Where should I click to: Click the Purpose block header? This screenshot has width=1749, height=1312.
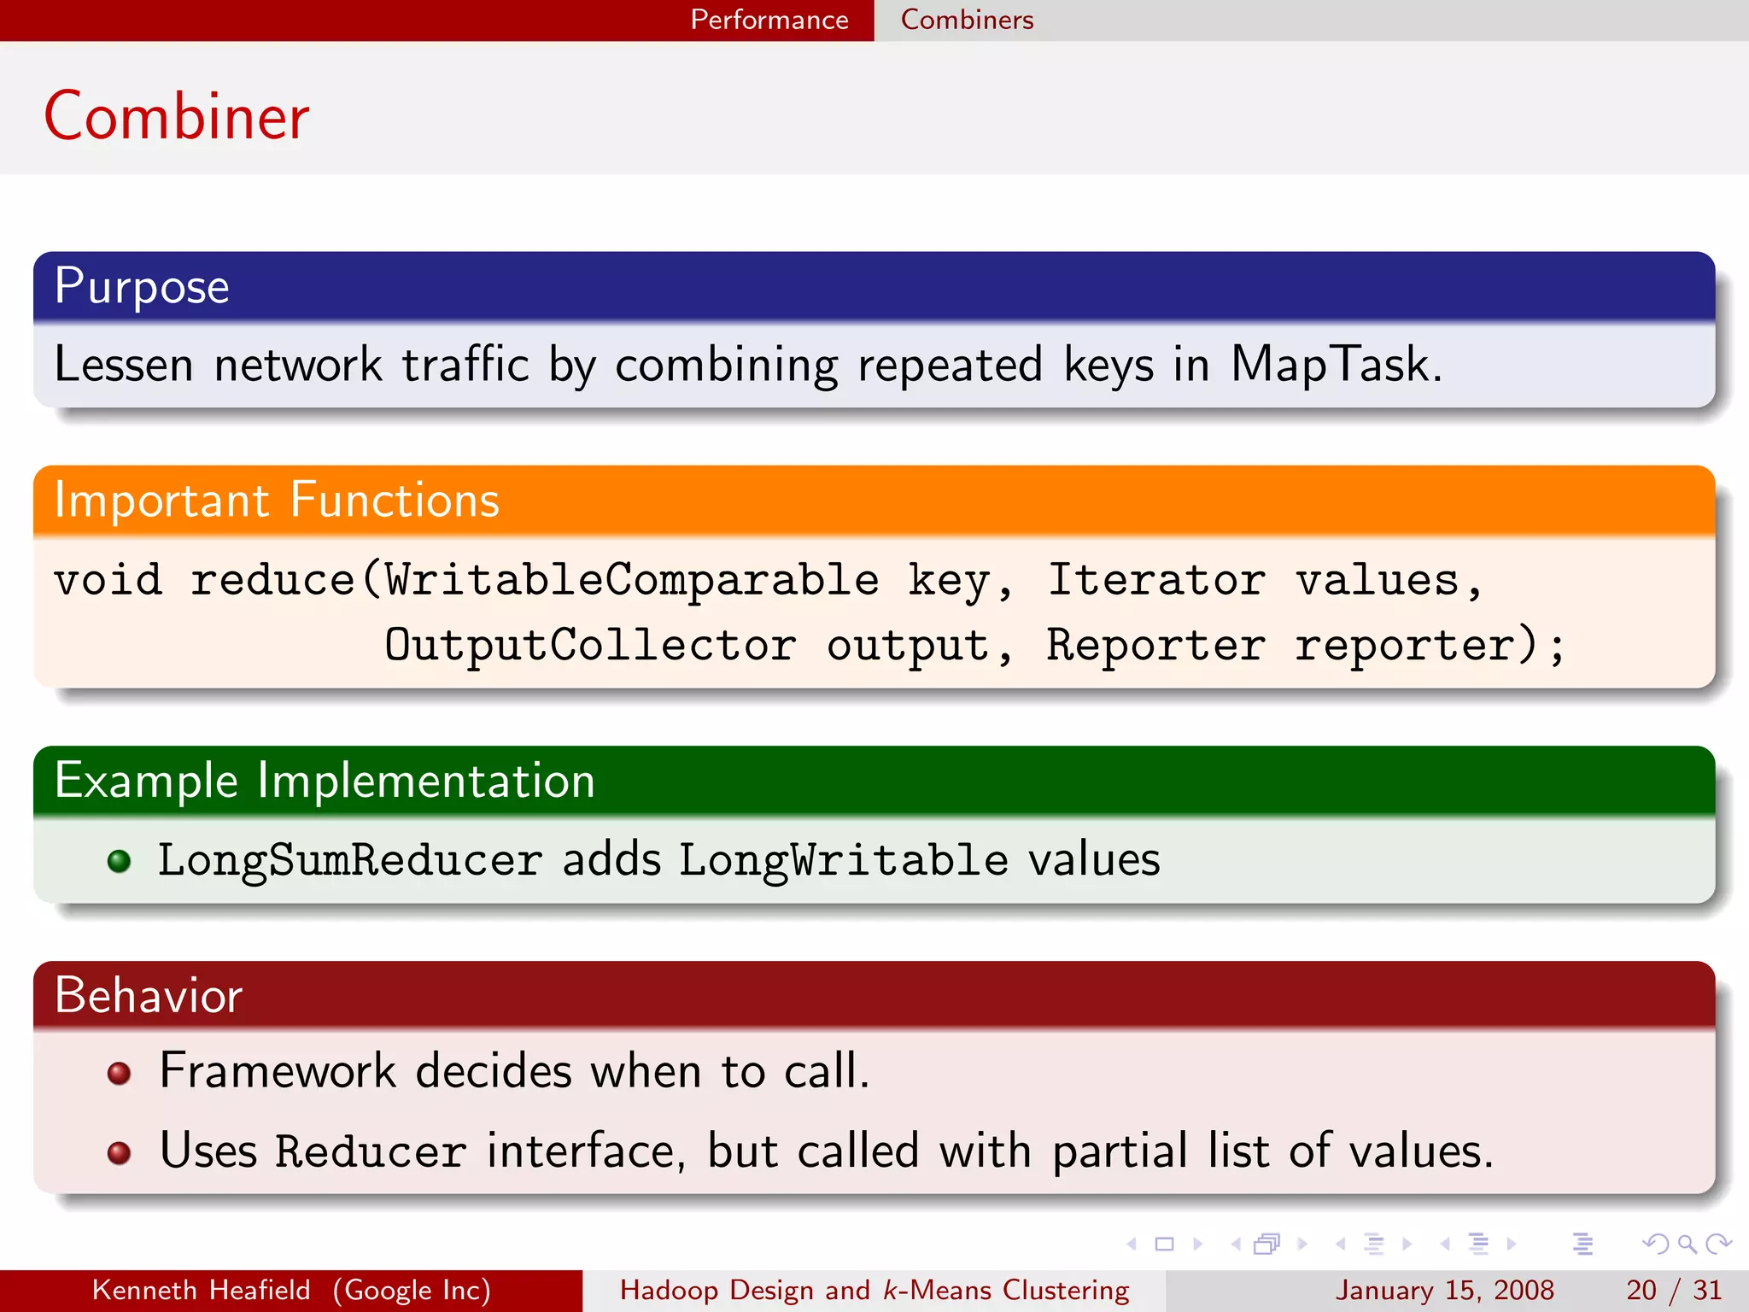874,285
